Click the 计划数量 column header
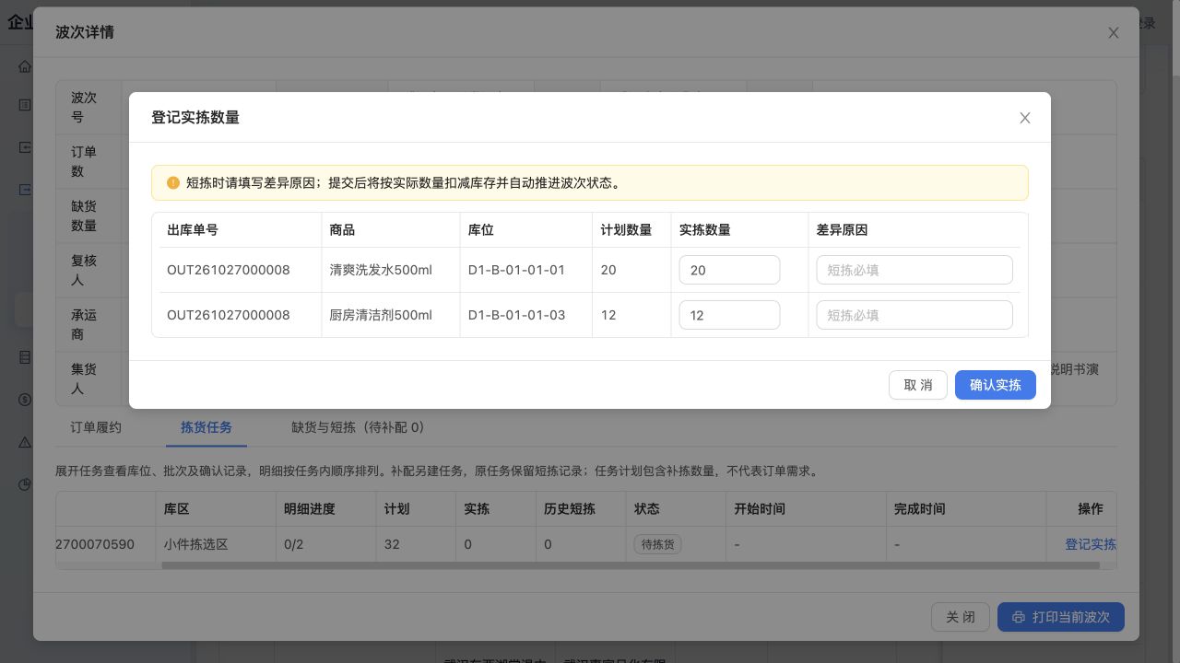The width and height of the screenshot is (1180, 663). coord(627,230)
